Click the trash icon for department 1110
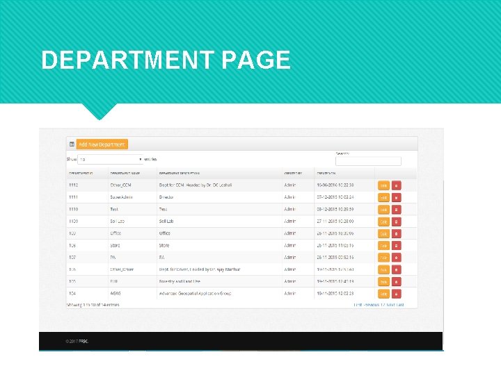The height and width of the screenshot is (375, 501). pos(396,210)
